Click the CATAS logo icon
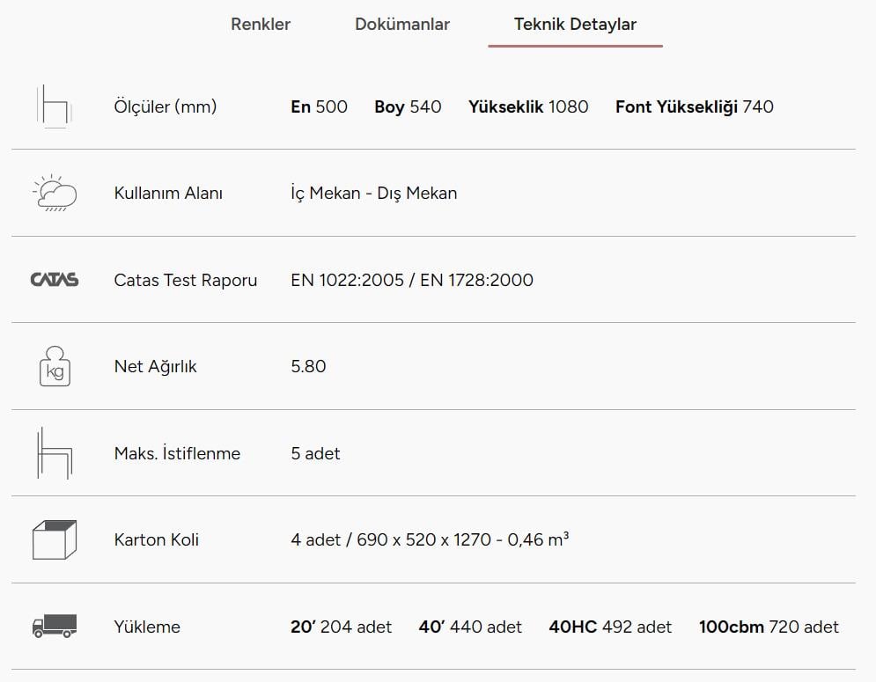 pyautogui.click(x=55, y=279)
